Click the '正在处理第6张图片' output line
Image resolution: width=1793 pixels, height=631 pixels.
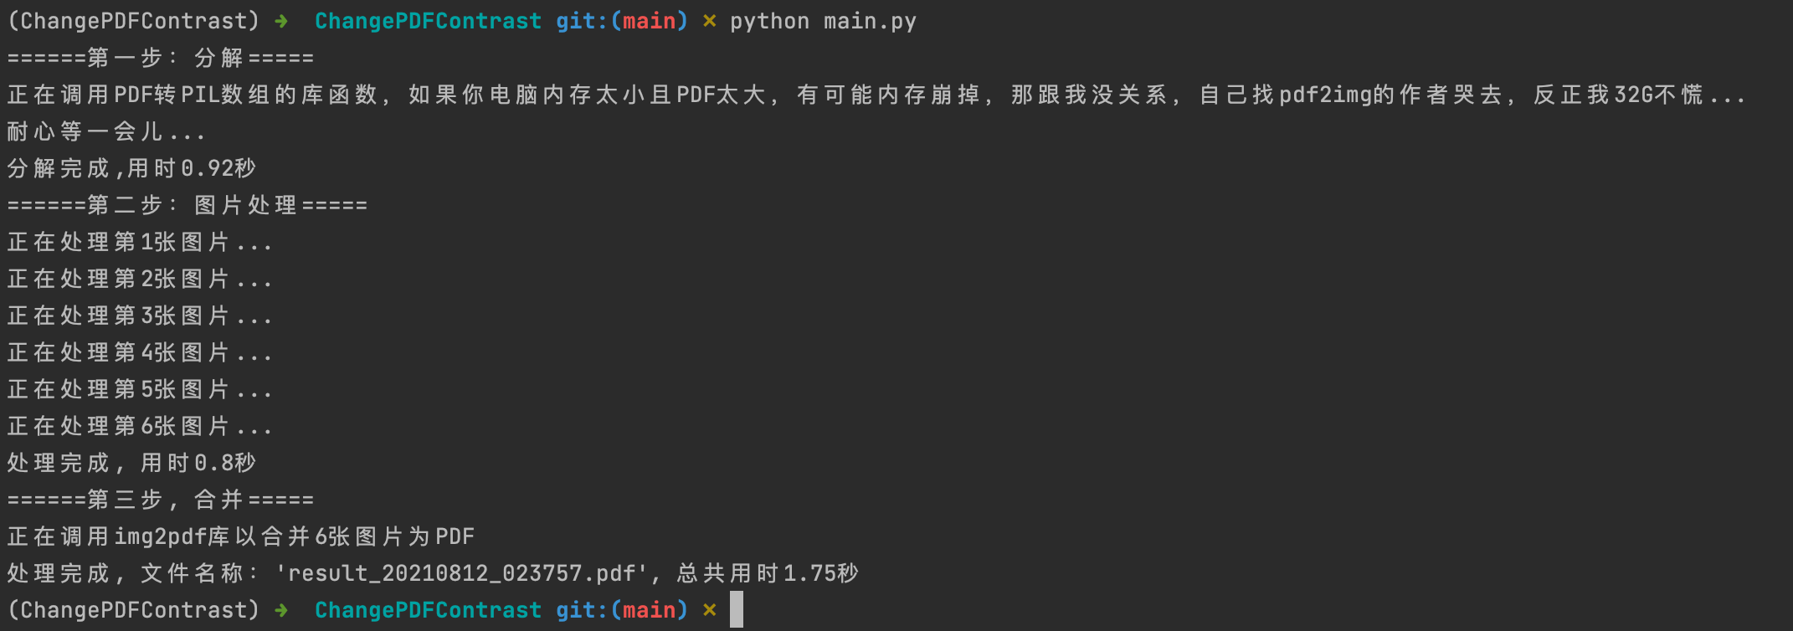pyautogui.click(x=140, y=427)
